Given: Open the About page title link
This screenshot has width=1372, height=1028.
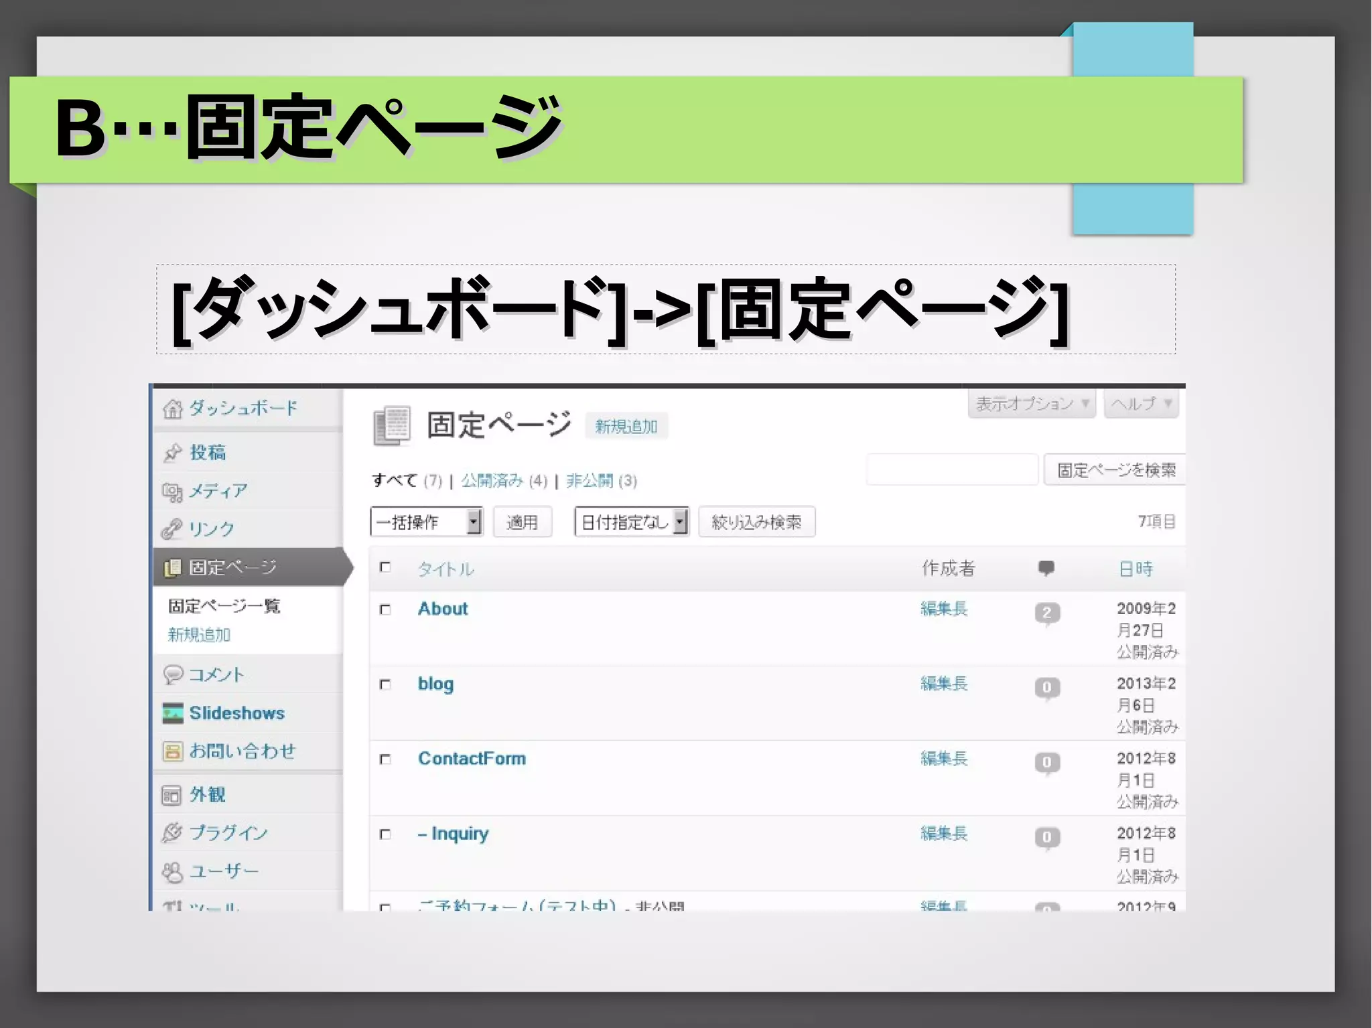Looking at the screenshot, I should (x=443, y=609).
